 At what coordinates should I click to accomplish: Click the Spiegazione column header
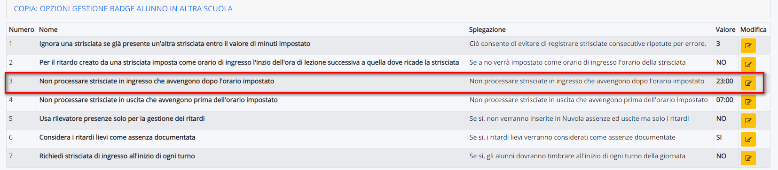487,30
